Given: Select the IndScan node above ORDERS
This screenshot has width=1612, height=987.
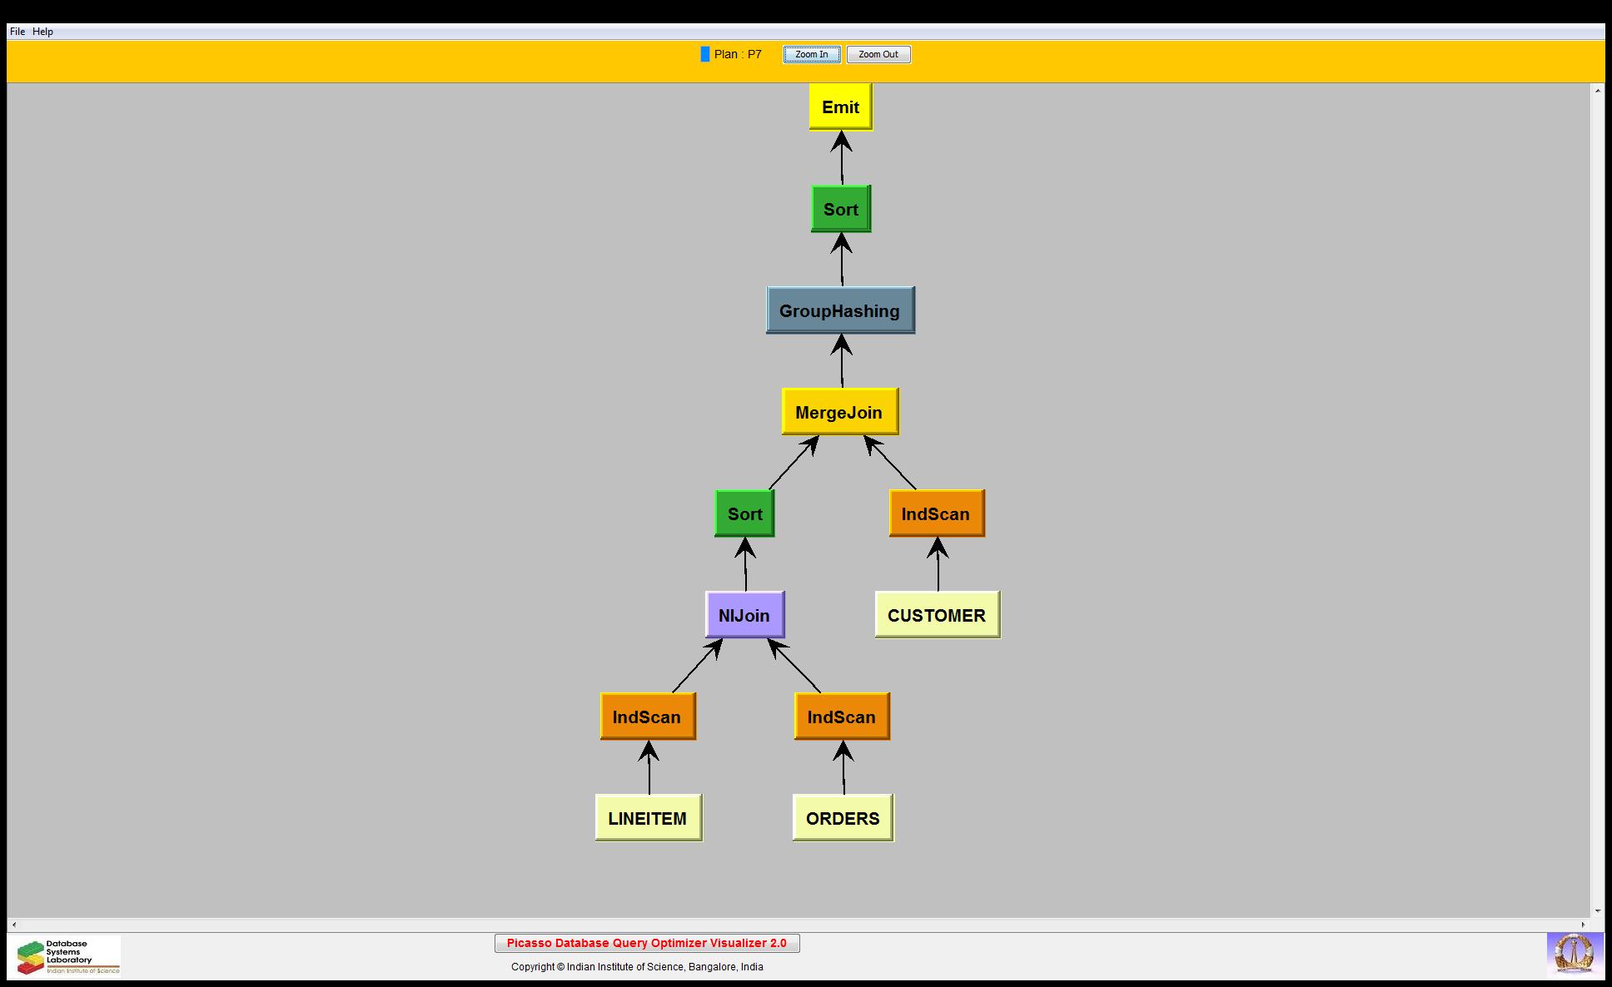Looking at the screenshot, I should [841, 717].
